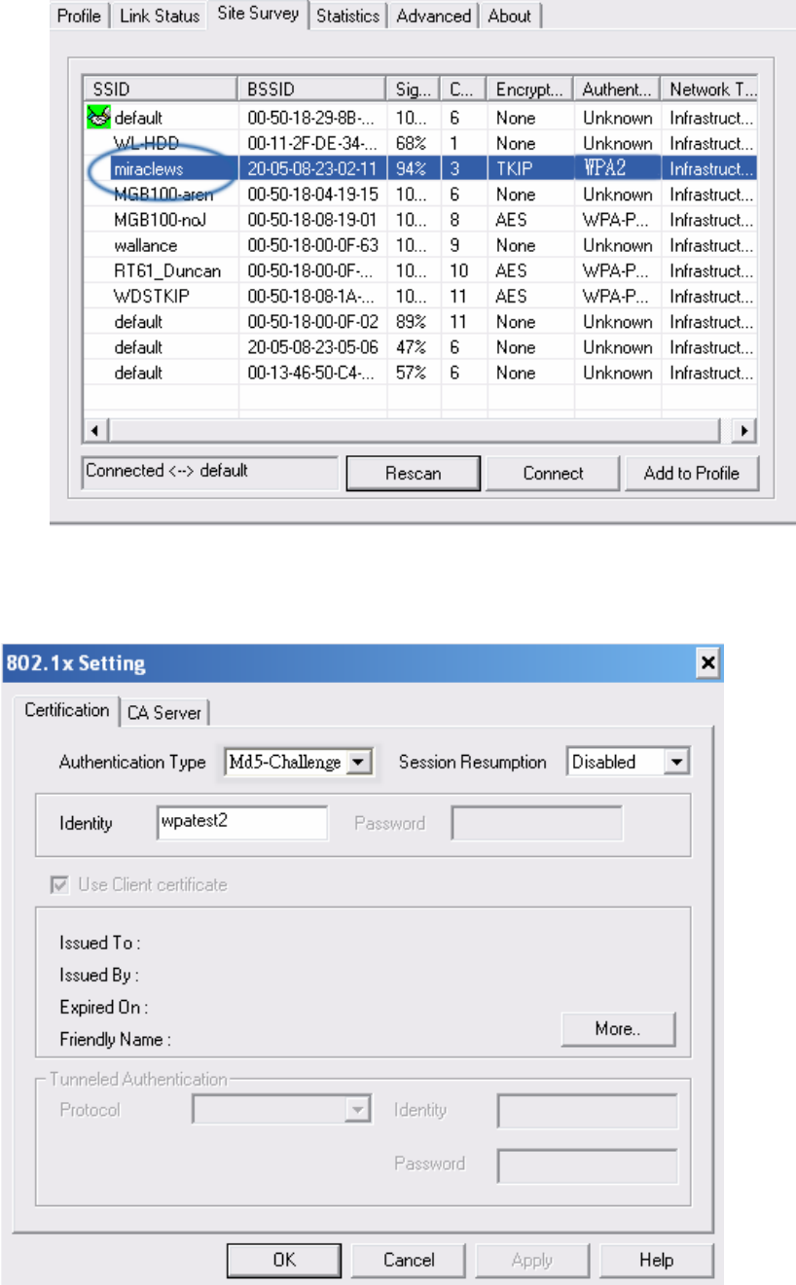Image resolution: width=796 pixels, height=1285 pixels.
Task: Click the left arrow of horizontal scrollbar
Action: click(x=95, y=430)
